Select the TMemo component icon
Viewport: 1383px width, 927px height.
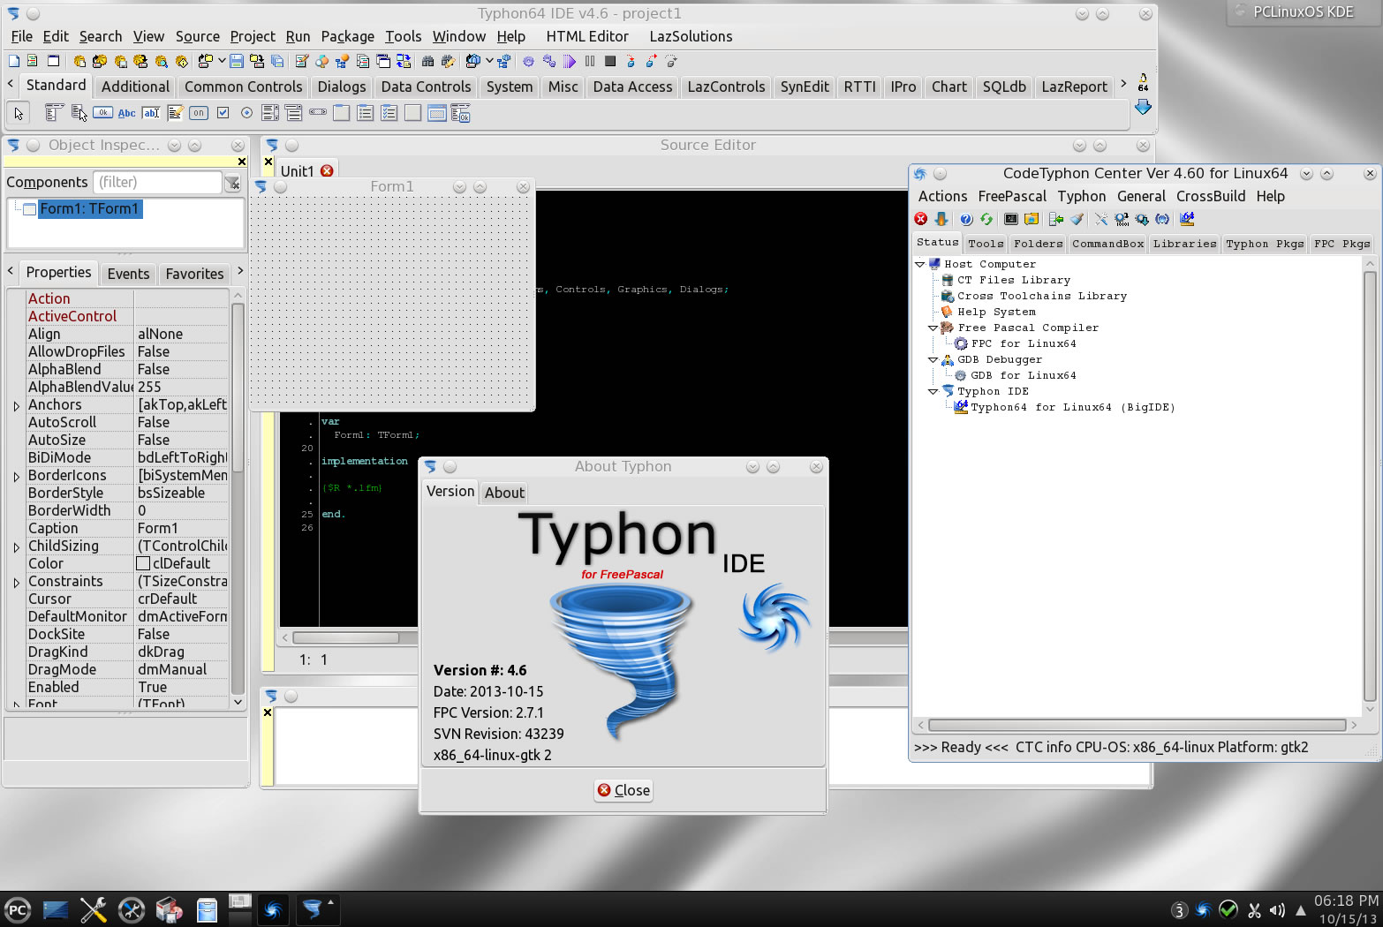(x=175, y=113)
